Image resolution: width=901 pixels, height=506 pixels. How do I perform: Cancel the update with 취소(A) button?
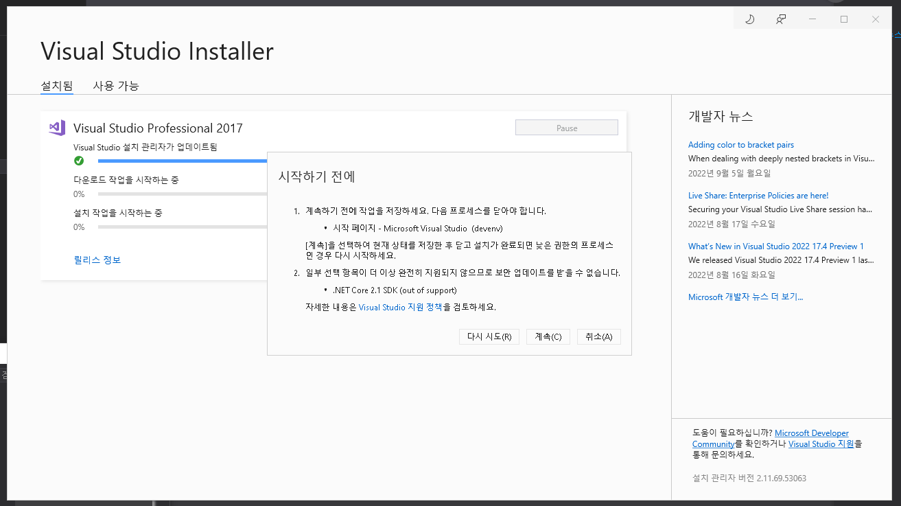[598, 336]
